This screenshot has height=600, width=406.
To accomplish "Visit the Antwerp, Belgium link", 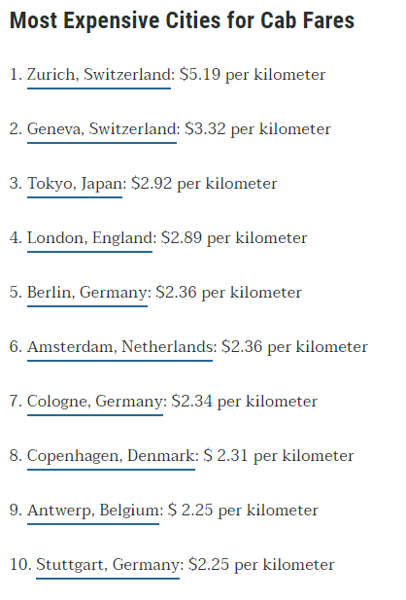I will tap(93, 511).
